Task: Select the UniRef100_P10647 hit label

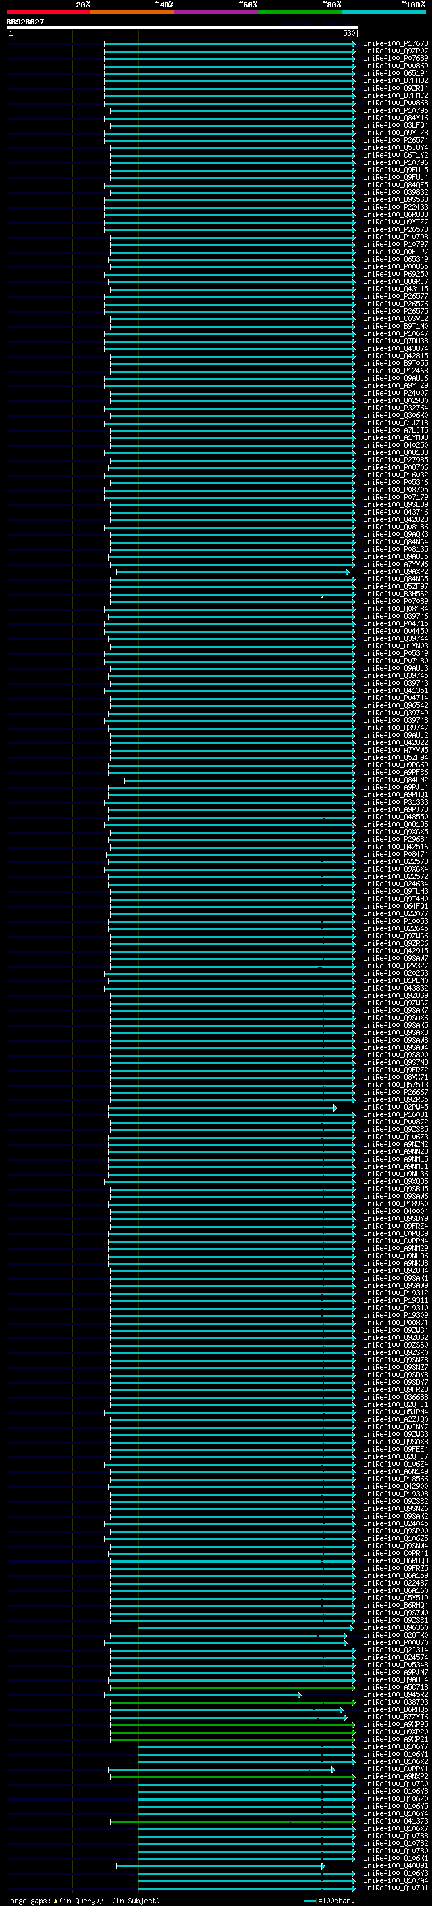Action: (x=396, y=334)
